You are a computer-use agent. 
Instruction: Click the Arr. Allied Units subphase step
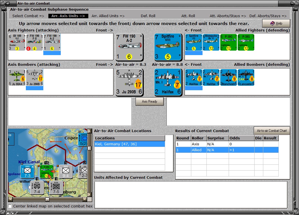pyautogui.click(x=108, y=16)
